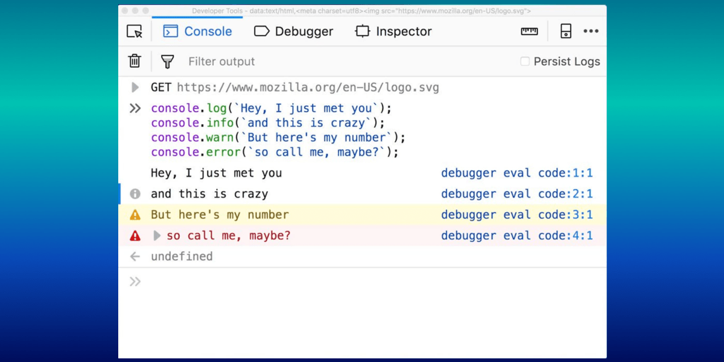Screen dimensions: 724x362
Task: Clear the console output with trash icon
Action: (135, 61)
